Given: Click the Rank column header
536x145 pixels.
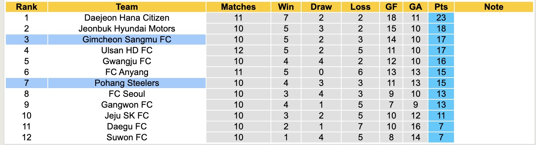Looking at the screenshot, I should (x=27, y=7).
